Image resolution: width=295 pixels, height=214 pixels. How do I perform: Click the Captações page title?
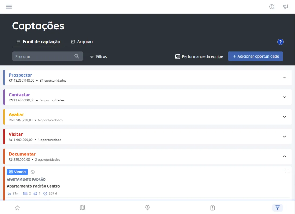tap(38, 26)
